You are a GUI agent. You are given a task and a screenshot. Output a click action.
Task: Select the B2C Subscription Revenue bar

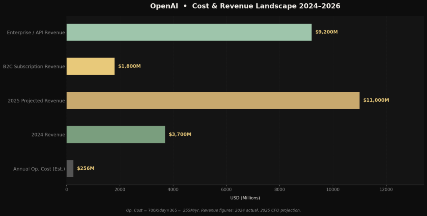pos(90,66)
